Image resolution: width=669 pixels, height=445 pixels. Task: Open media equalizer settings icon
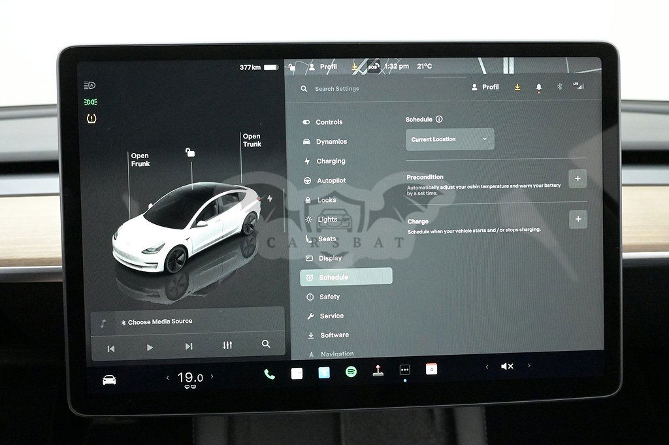(227, 345)
